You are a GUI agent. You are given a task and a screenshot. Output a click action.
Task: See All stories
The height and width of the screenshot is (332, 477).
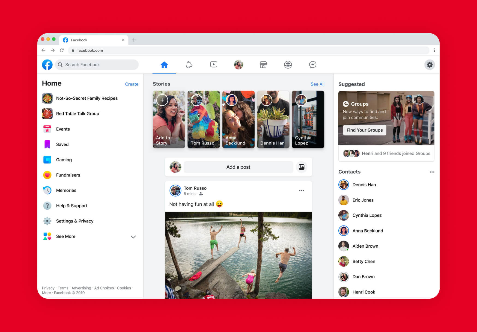click(317, 84)
